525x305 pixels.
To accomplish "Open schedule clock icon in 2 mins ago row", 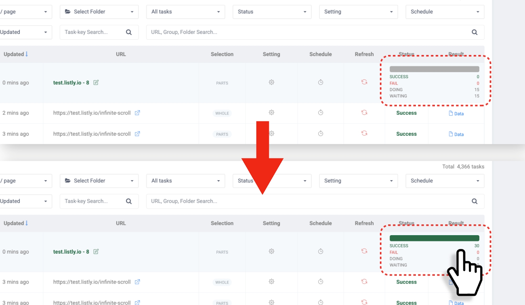I will 321,113.
